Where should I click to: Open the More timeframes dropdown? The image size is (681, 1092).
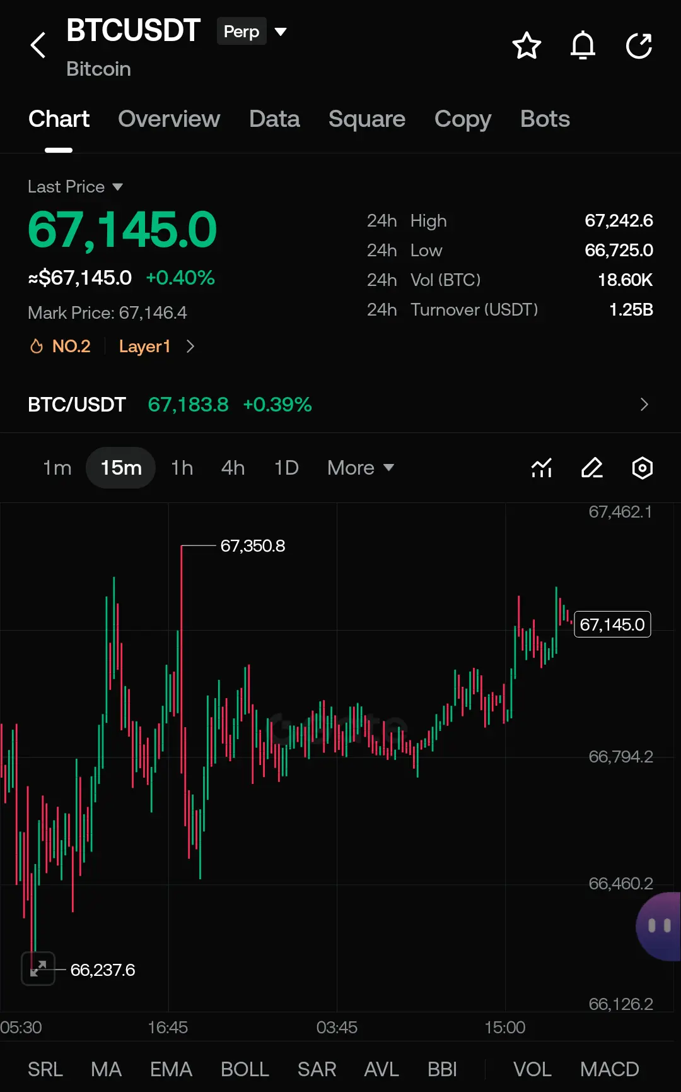coord(361,468)
